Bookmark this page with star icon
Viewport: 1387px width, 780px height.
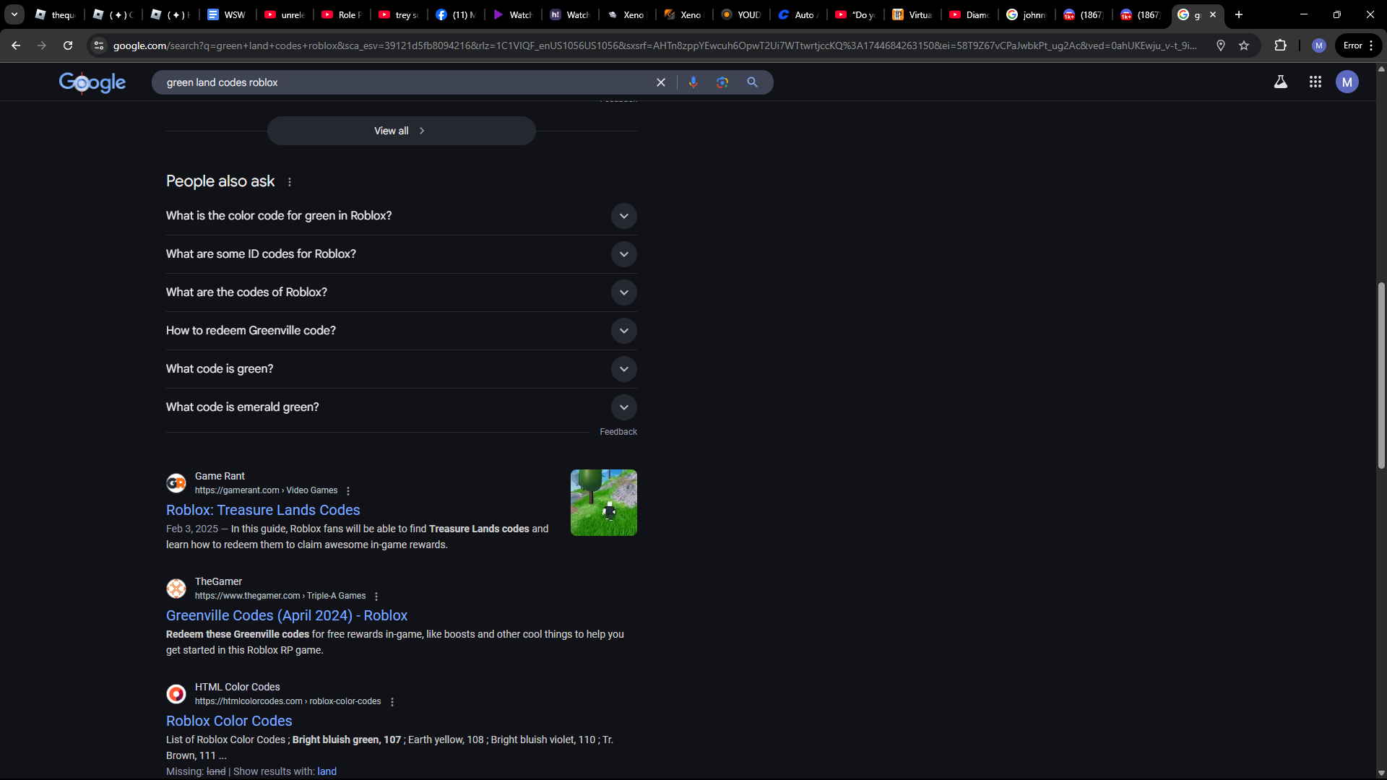(1244, 45)
